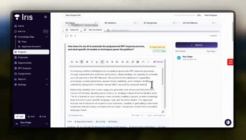The image size is (246, 140).
Task: Click the View Progress link
Action: (x=210, y=15)
